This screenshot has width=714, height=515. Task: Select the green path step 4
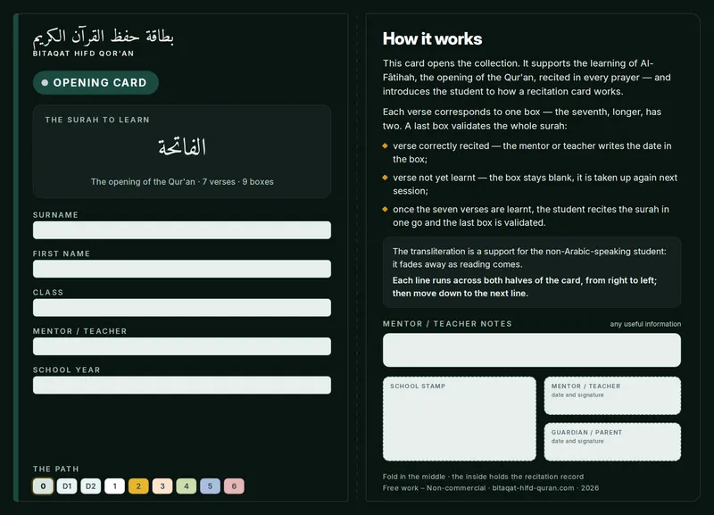[x=187, y=486]
